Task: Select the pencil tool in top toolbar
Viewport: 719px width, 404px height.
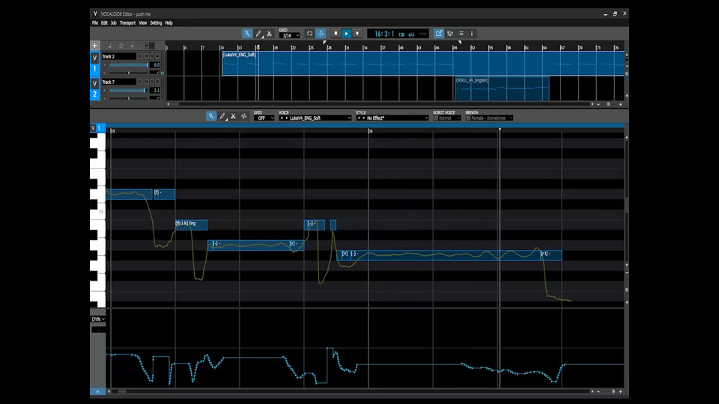Action: [258, 34]
